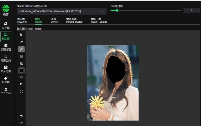Click the Clip skip value field showing 2
The height and width of the screenshot is (126, 201).
tap(192, 10)
